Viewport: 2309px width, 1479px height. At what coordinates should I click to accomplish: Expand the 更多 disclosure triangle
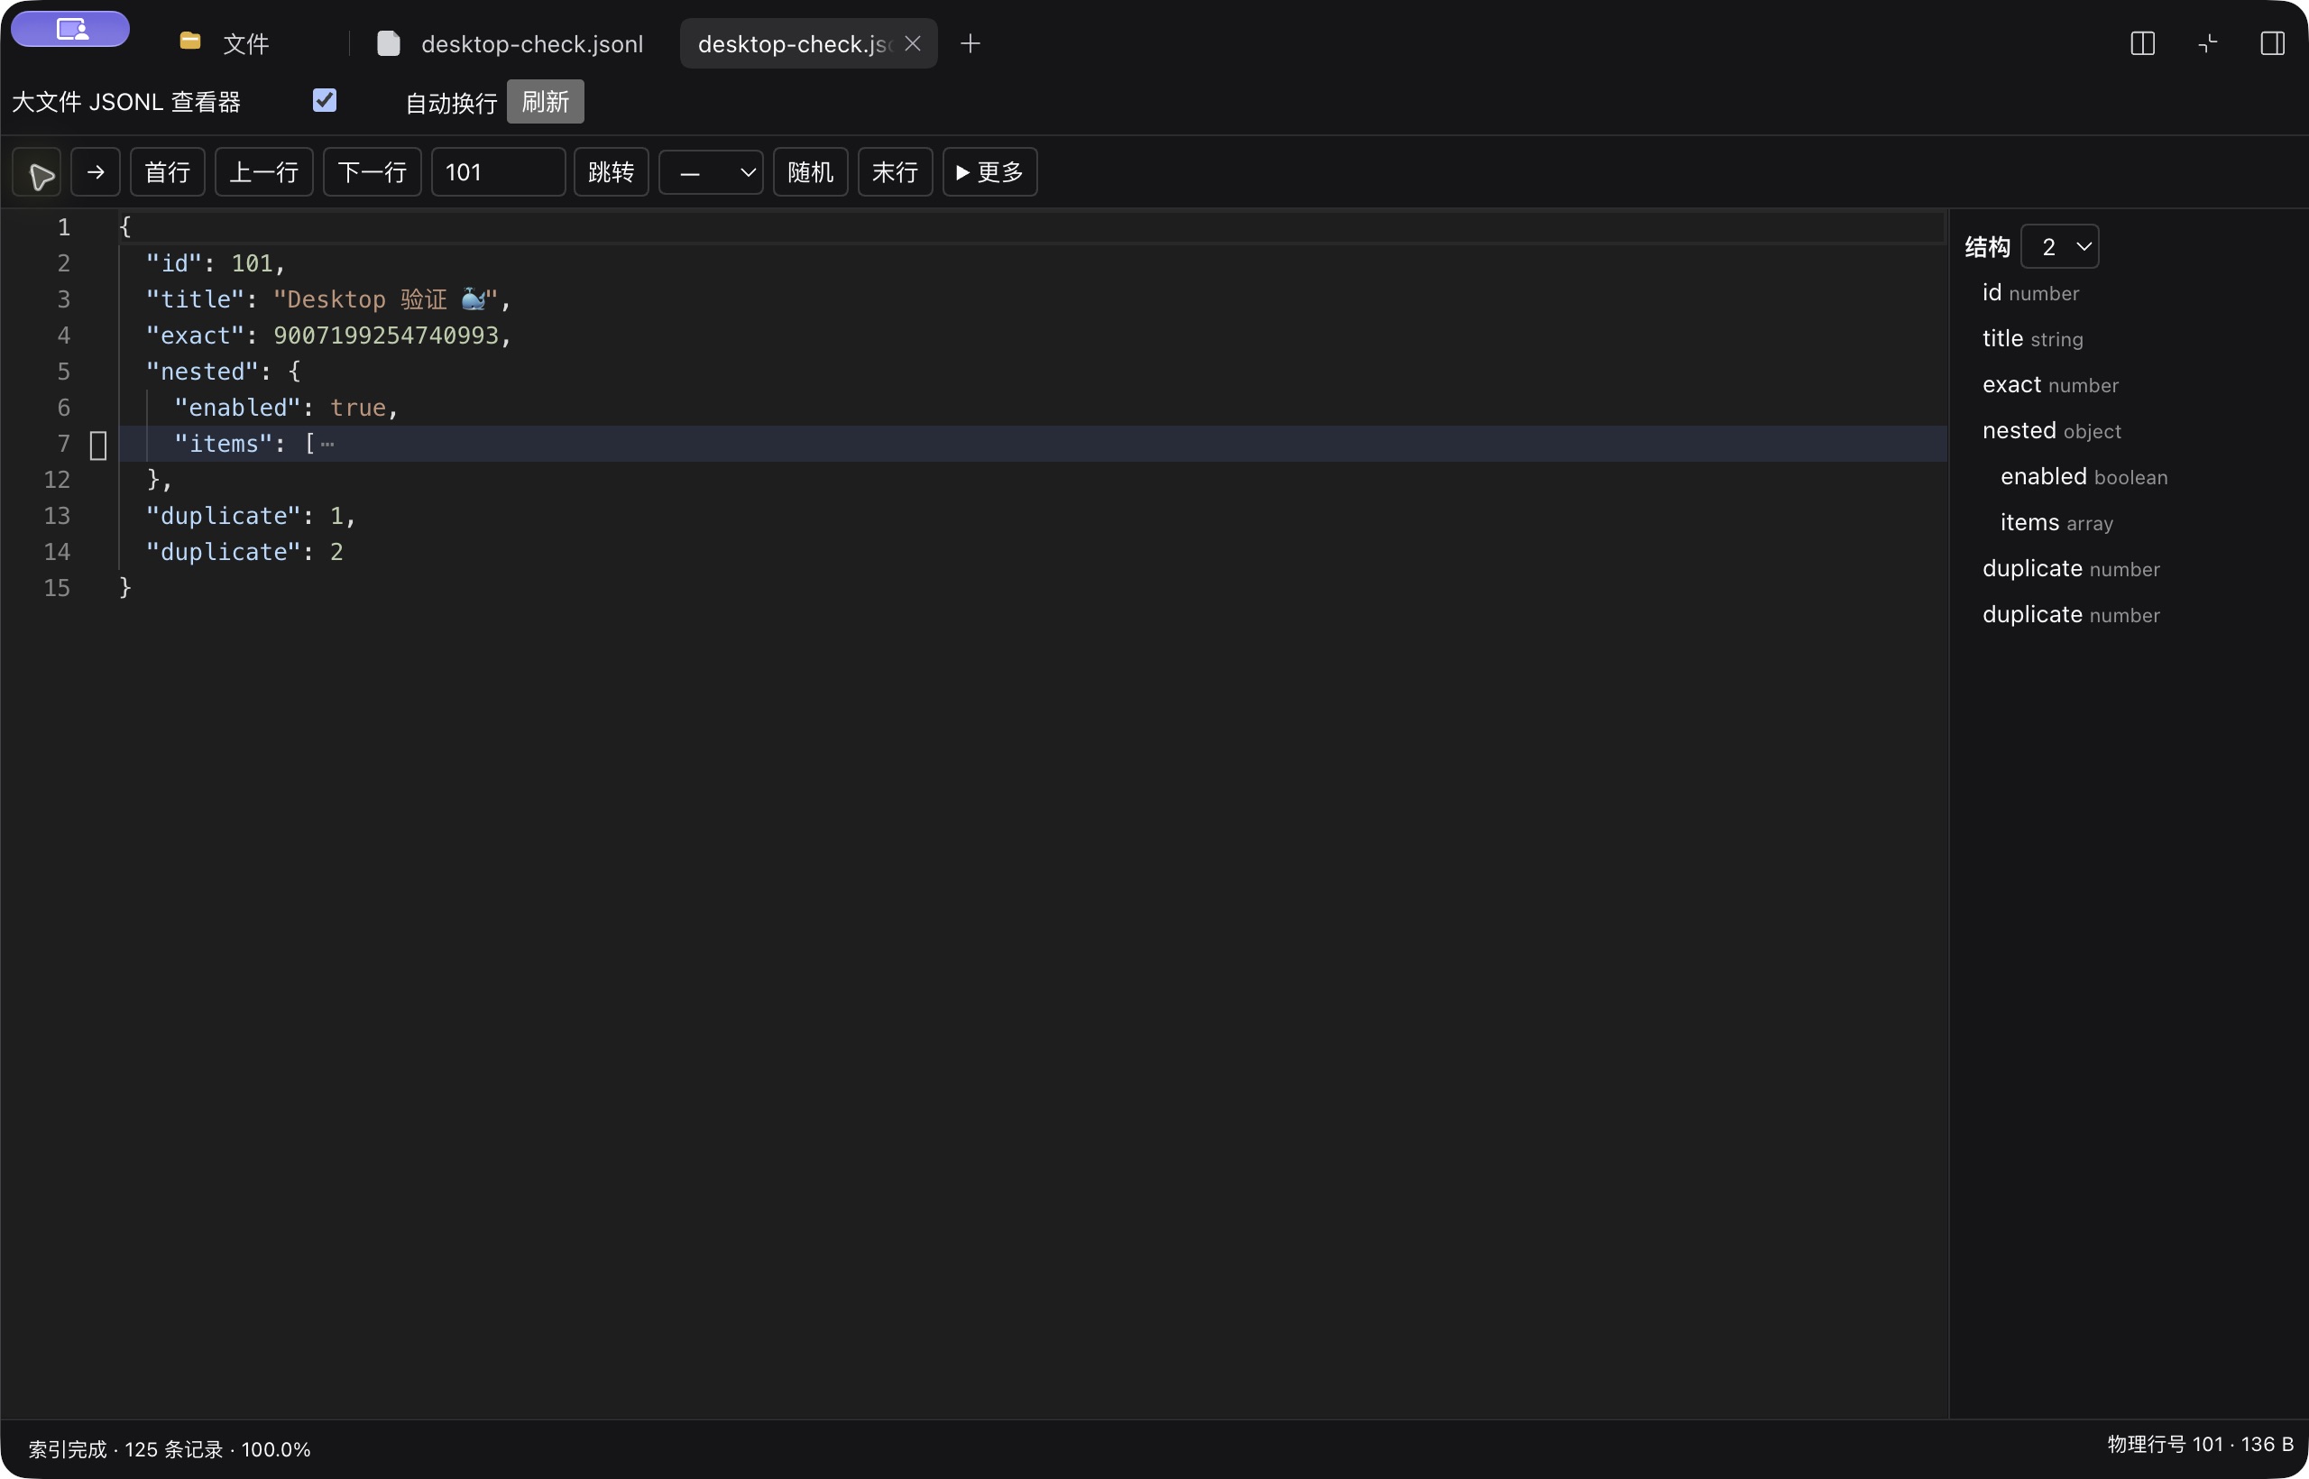click(x=990, y=172)
